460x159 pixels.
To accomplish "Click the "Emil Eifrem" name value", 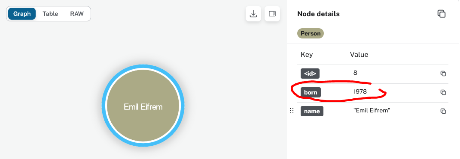I will (372, 111).
